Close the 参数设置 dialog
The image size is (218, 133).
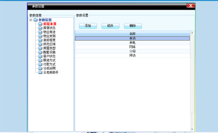click(191, 6)
